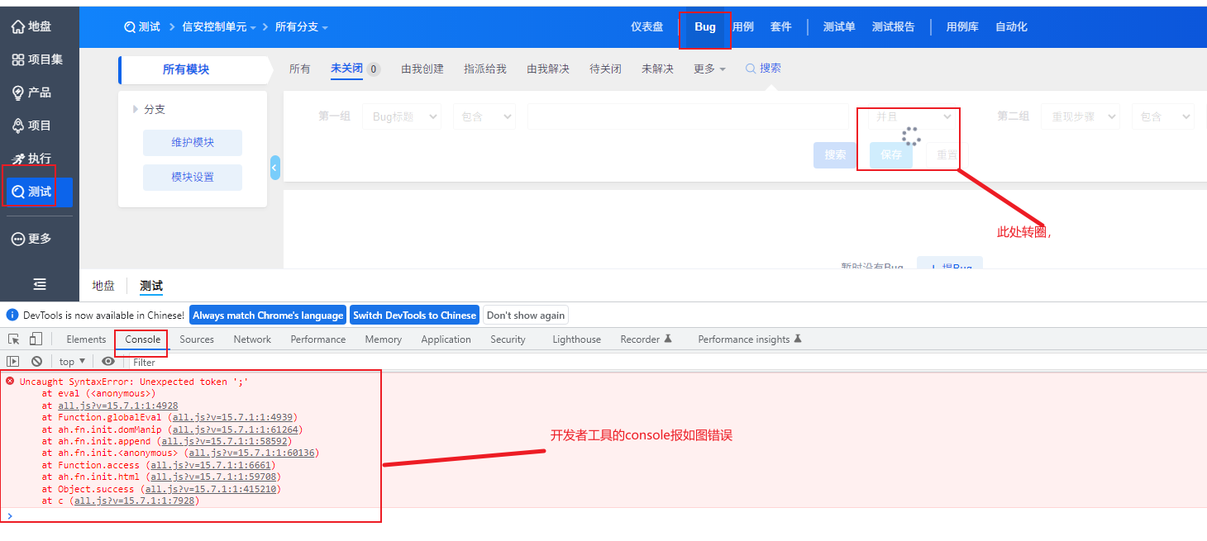This screenshot has width=1207, height=541.
Task: Open 执行 in the sidebar
Action: tap(33, 159)
